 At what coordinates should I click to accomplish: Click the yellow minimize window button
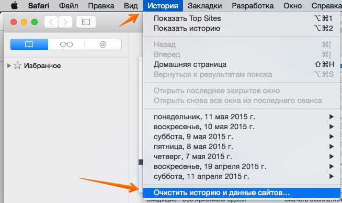[24, 22]
